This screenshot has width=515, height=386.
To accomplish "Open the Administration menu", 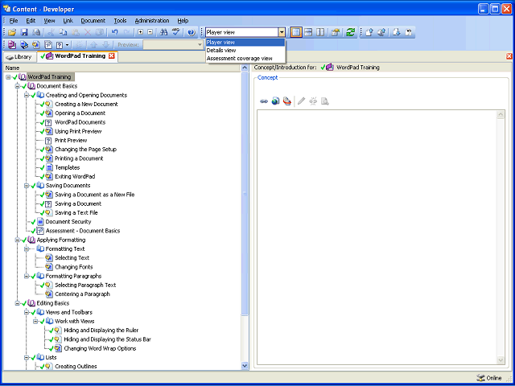I will [x=152, y=20].
